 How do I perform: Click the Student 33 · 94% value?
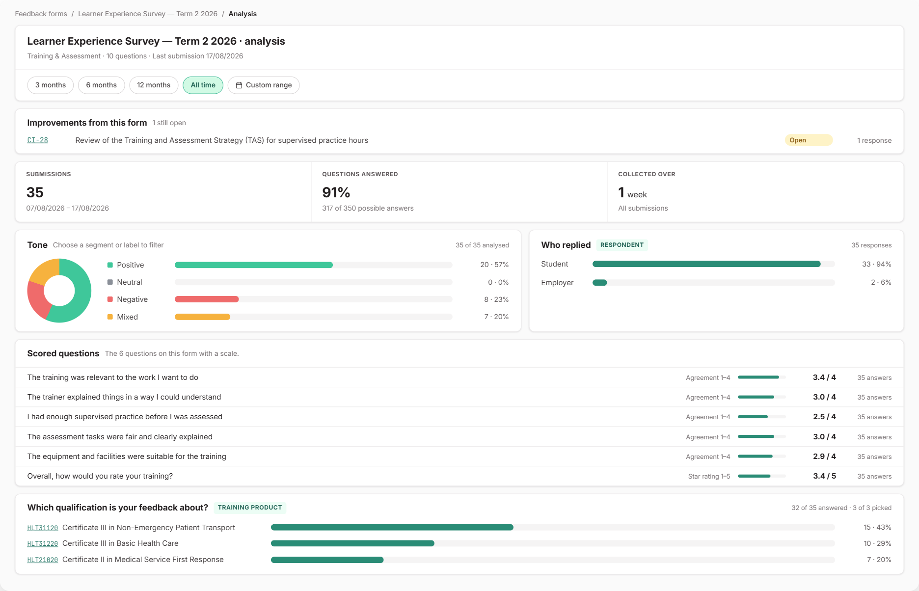tap(877, 264)
